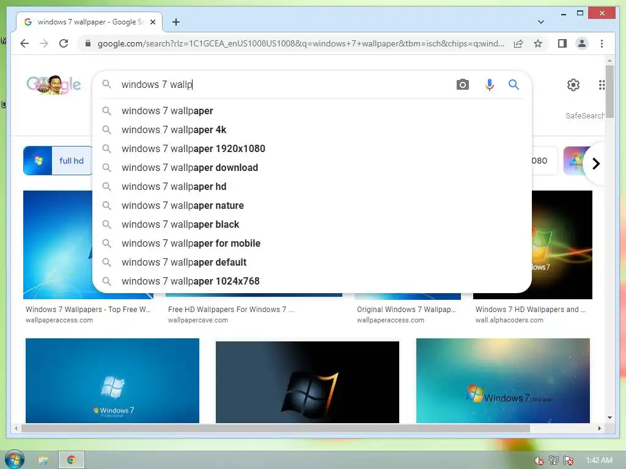Click wallpapercave.com source text
The image size is (626, 469).
click(197, 320)
